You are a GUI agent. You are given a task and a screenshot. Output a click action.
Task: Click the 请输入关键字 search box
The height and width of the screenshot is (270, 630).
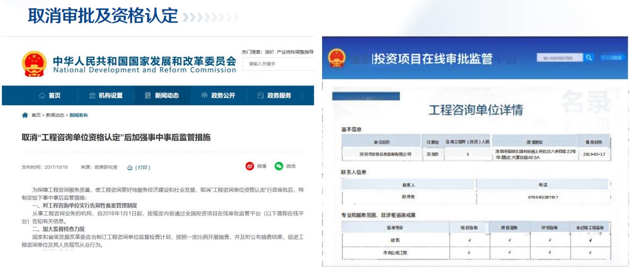pos(278,64)
